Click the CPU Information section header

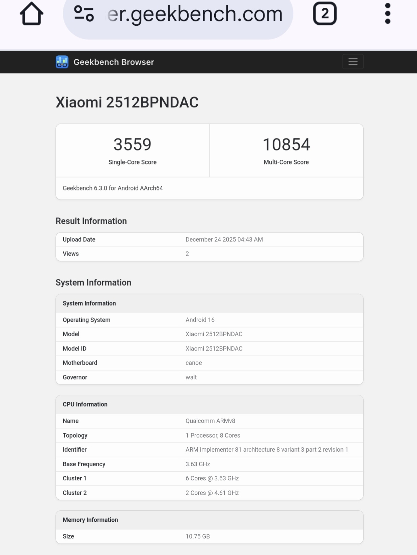[x=85, y=404]
